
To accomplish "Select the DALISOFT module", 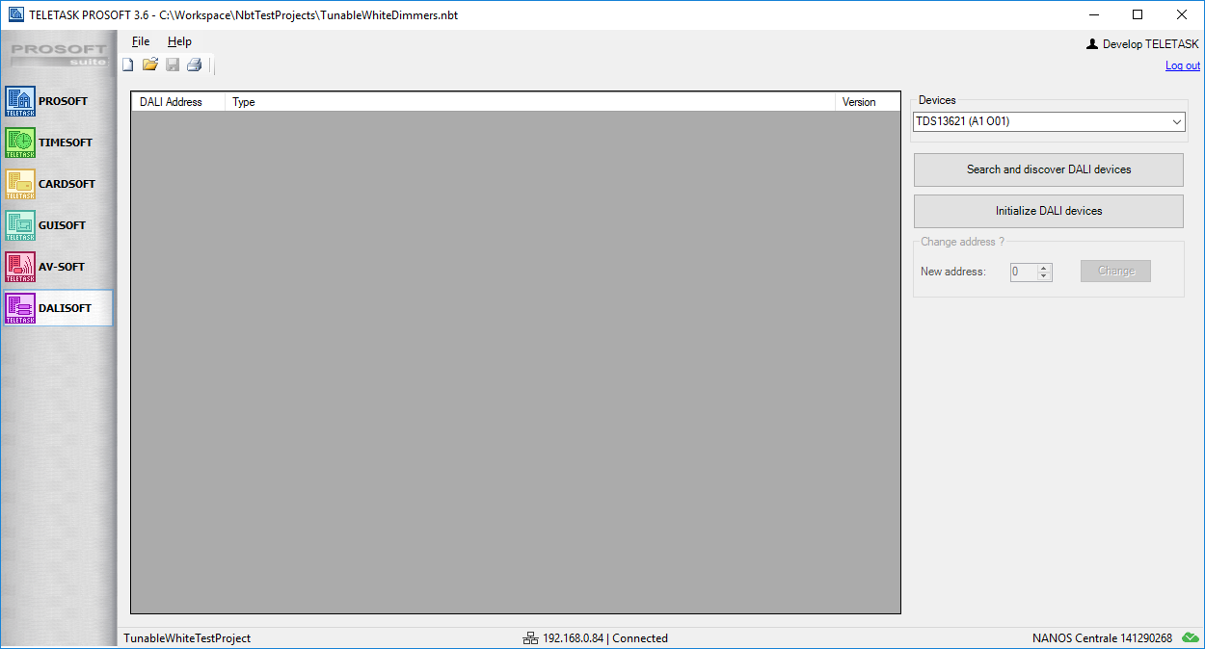I will coord(58,308).
